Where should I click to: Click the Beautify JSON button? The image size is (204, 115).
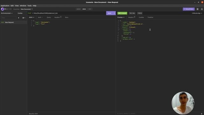click(x=33, y=114)
